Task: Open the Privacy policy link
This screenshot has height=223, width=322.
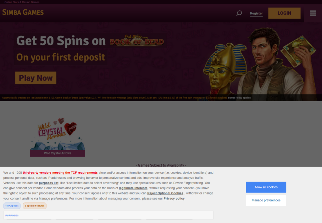Action: point(174,199)
